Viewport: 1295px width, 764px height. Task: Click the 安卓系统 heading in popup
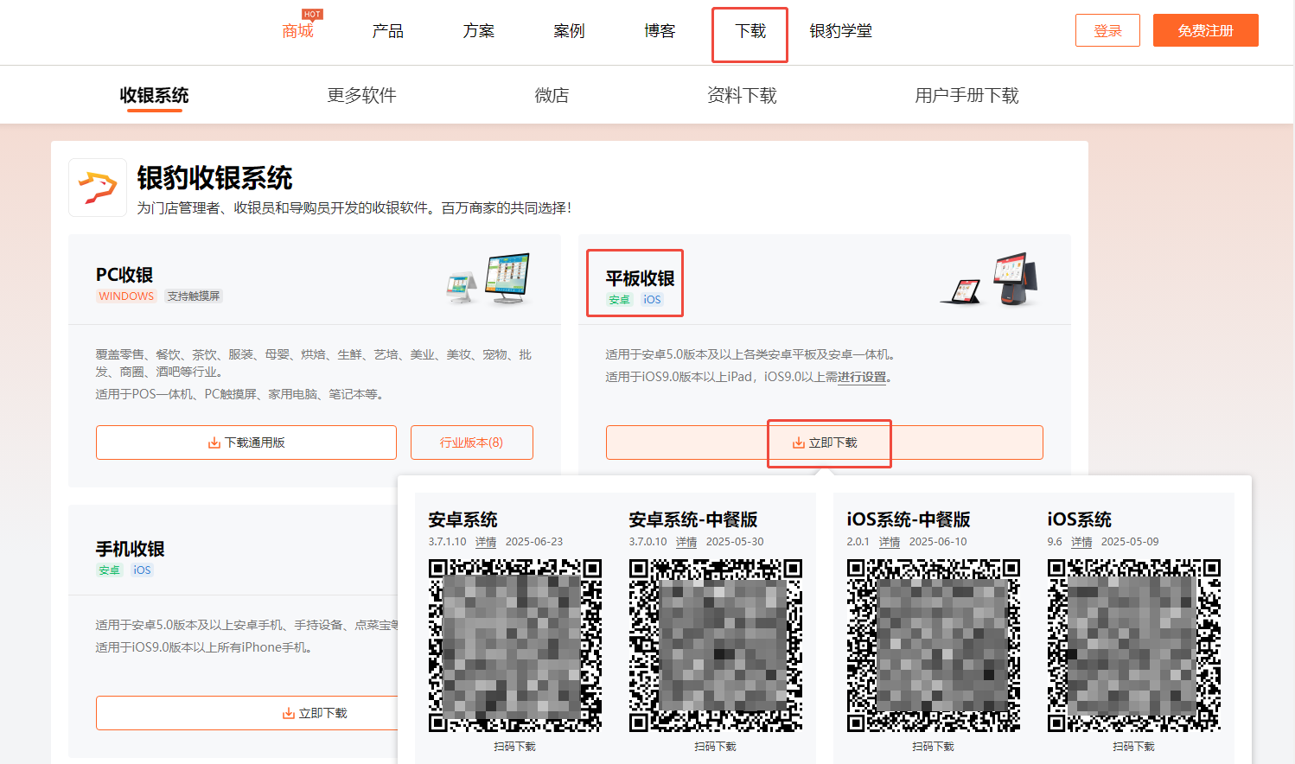point(463,519)
